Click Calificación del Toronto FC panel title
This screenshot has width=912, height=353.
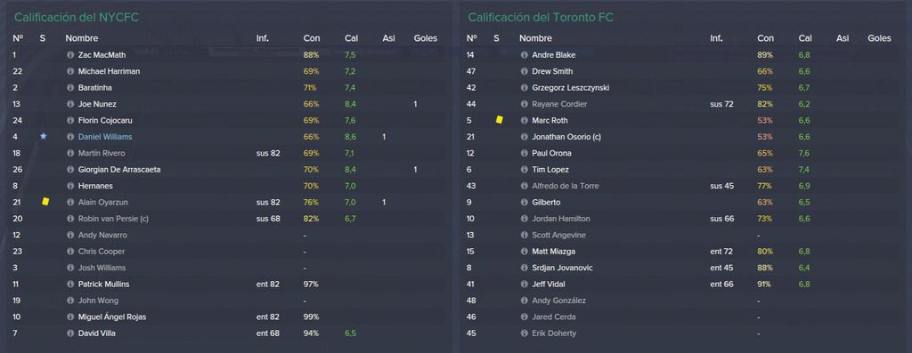tap(541, 18)
